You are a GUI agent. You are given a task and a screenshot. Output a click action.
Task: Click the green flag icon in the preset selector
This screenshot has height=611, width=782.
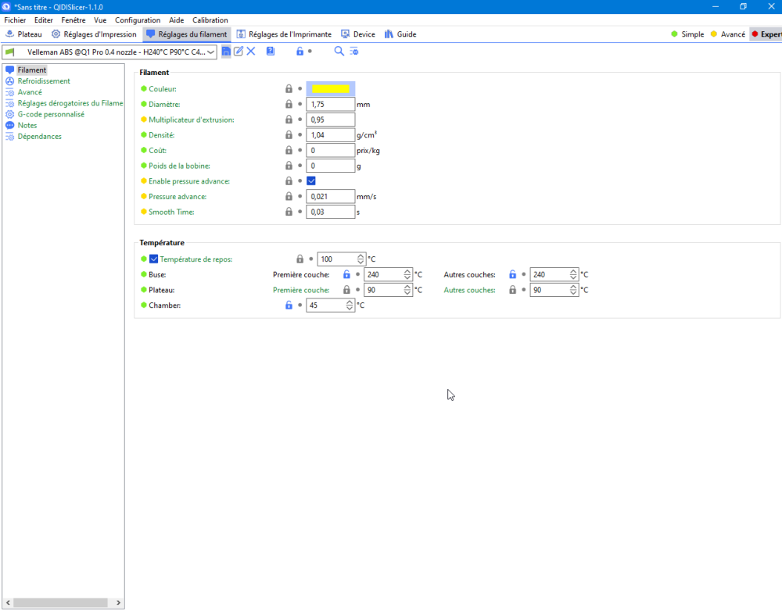tap(10, 52)
